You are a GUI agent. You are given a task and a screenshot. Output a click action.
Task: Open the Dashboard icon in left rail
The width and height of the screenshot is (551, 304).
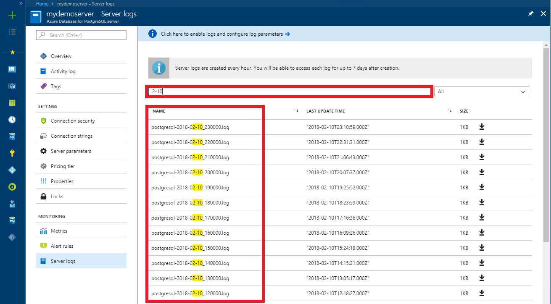coord(12,69)
